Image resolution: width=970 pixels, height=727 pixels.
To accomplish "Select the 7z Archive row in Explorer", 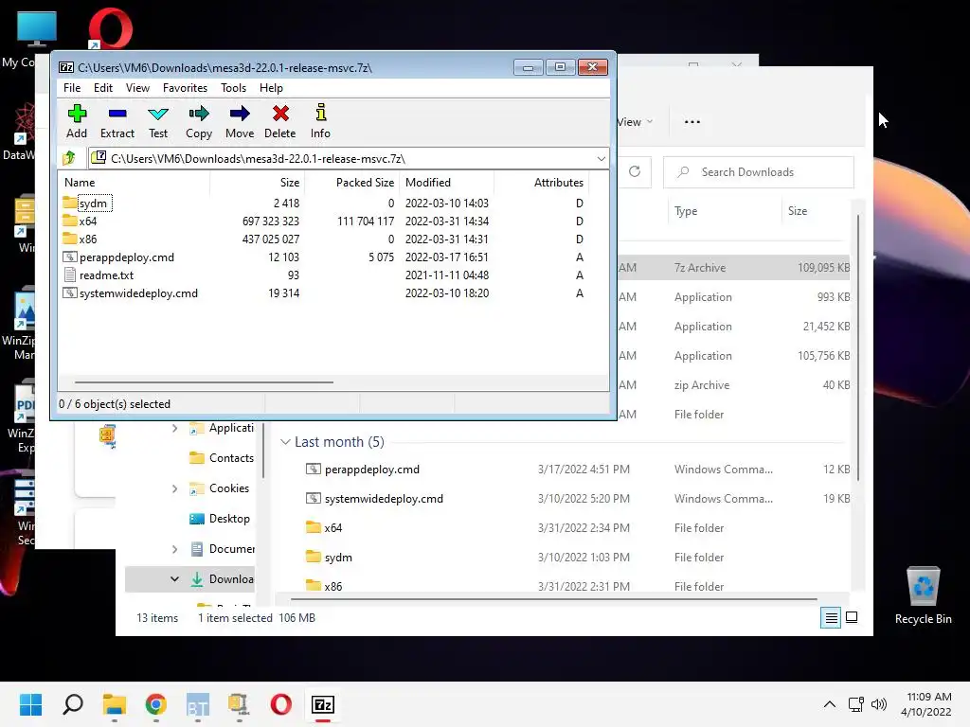I will pyautogui.click(x=734, y=268).
